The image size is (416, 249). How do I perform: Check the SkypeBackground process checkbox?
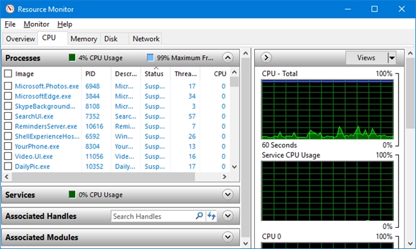[8, 106]
